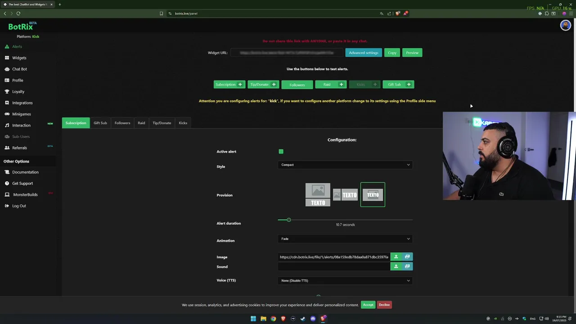
Task: Copy the widget URL
Action: coord(392,53)
